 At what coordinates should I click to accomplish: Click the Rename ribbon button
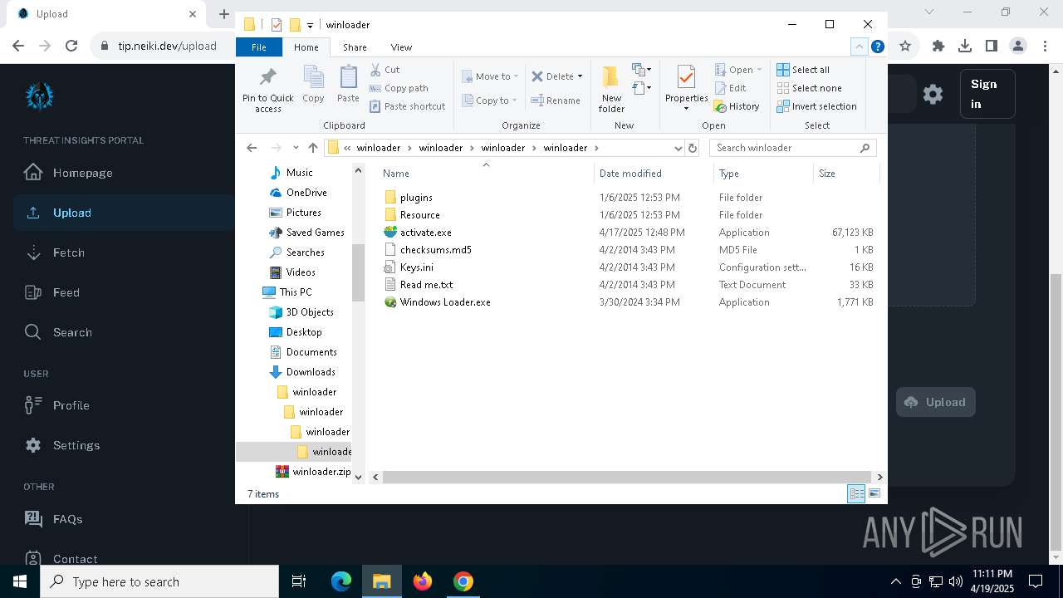pos(556,100)
